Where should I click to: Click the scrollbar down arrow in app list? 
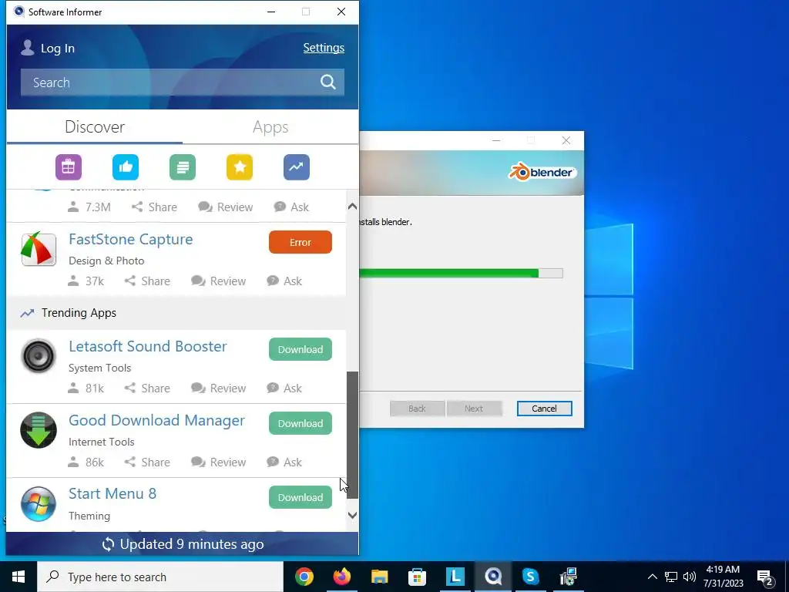(352, 516)
